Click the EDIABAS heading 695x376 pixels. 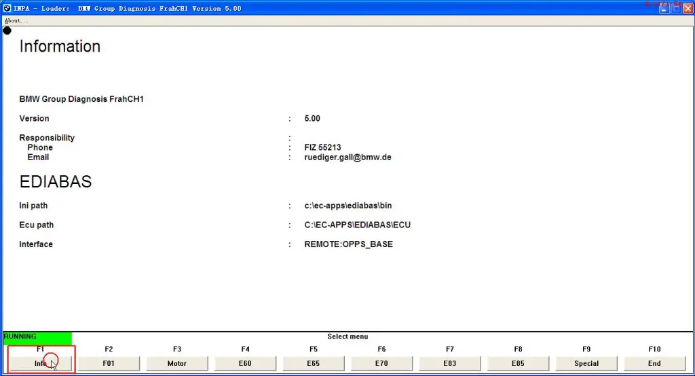point(56,181)
